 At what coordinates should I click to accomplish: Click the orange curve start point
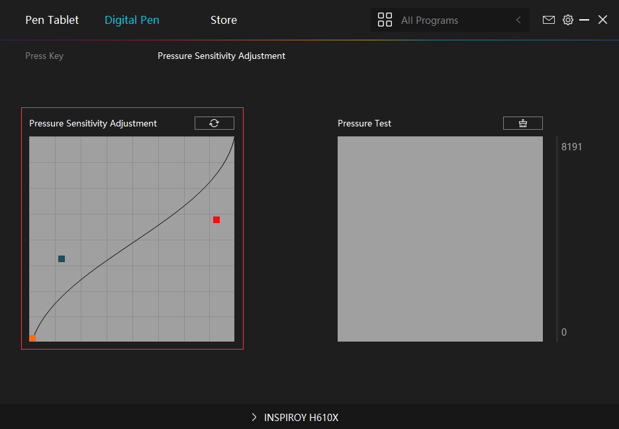[x=32, y=338]
